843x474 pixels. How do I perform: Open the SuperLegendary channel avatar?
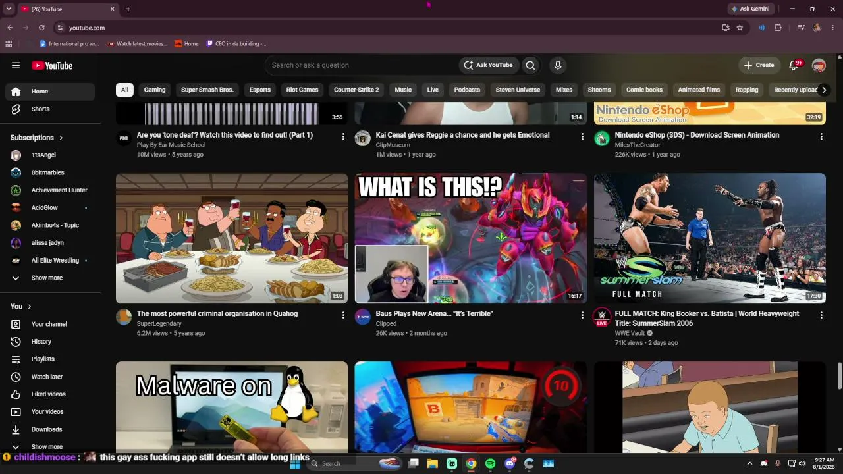click(124, 317)
